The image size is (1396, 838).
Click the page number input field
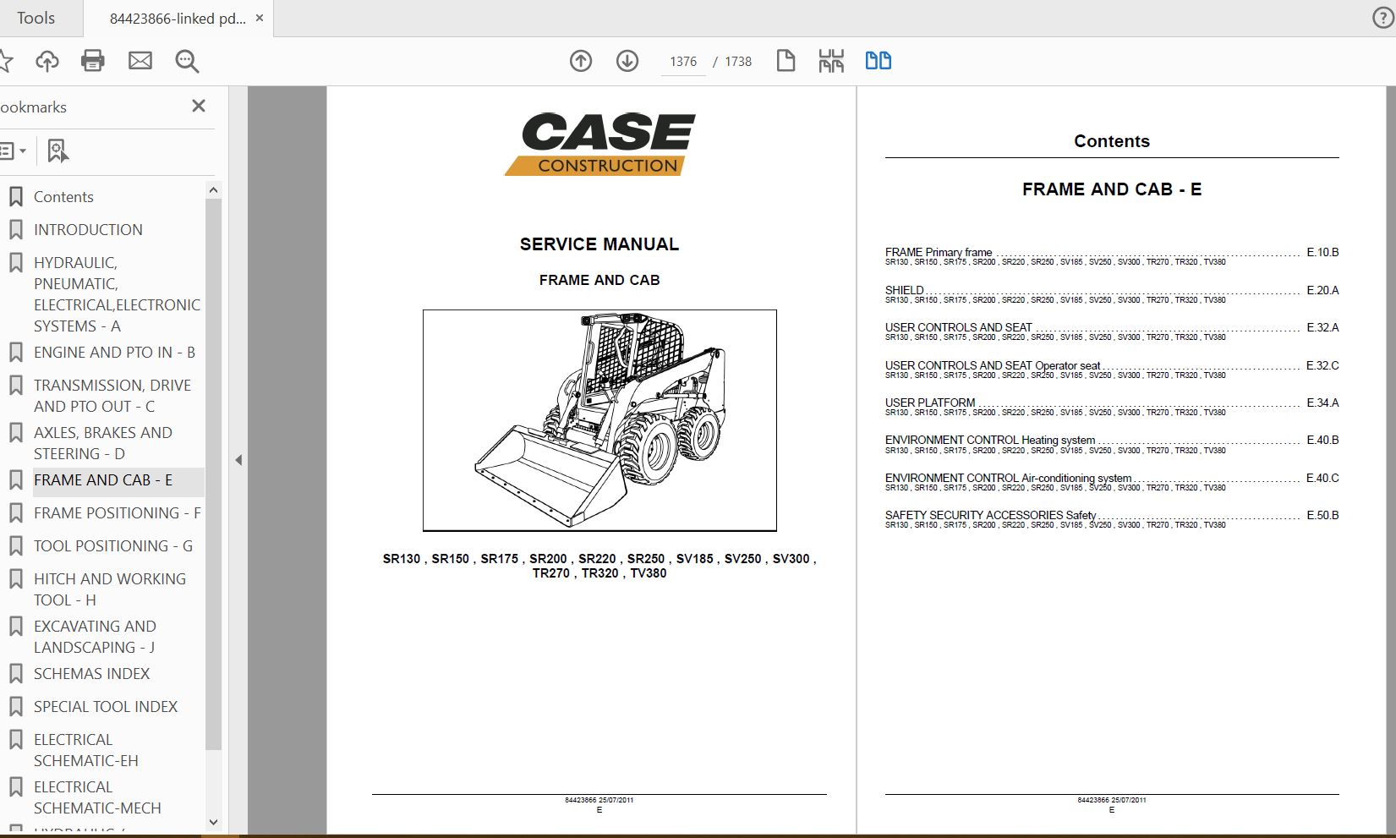click(x=682, y=60)
